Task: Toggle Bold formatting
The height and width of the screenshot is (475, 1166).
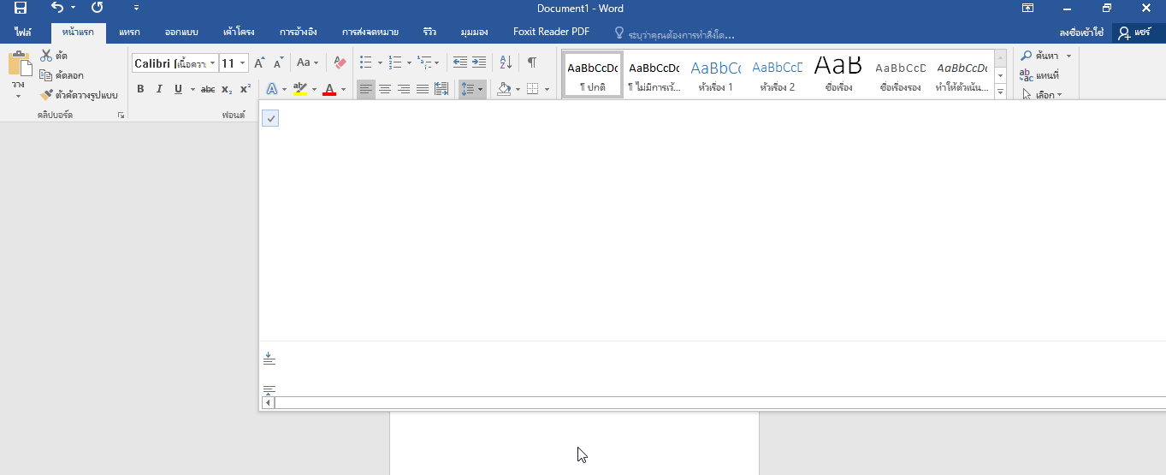Action: (x=140, y=89)
